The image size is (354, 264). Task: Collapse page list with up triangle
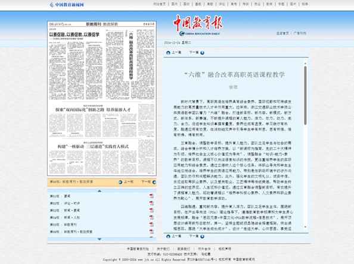pos(100,191)
